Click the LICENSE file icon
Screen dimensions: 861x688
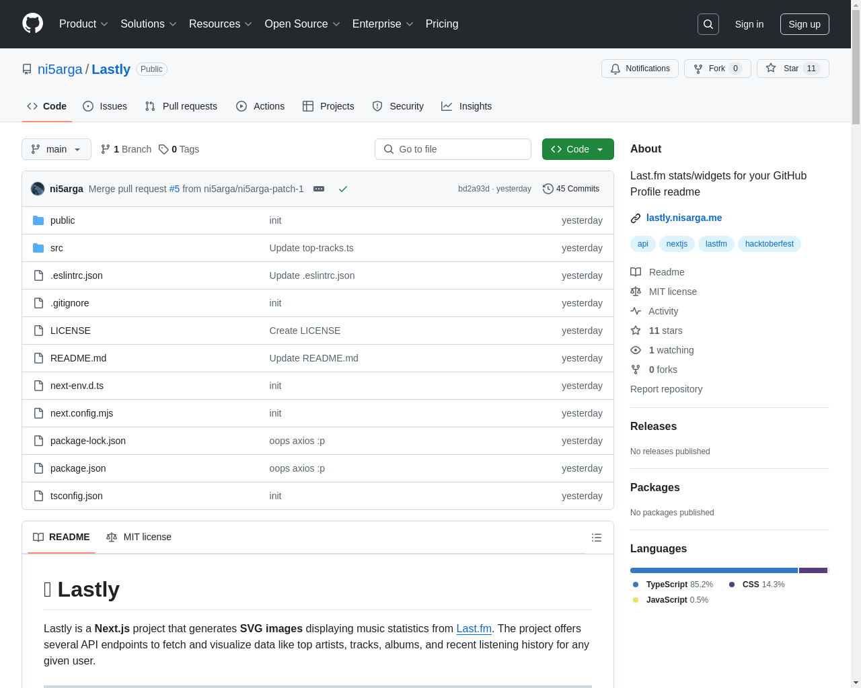[38, 331]
